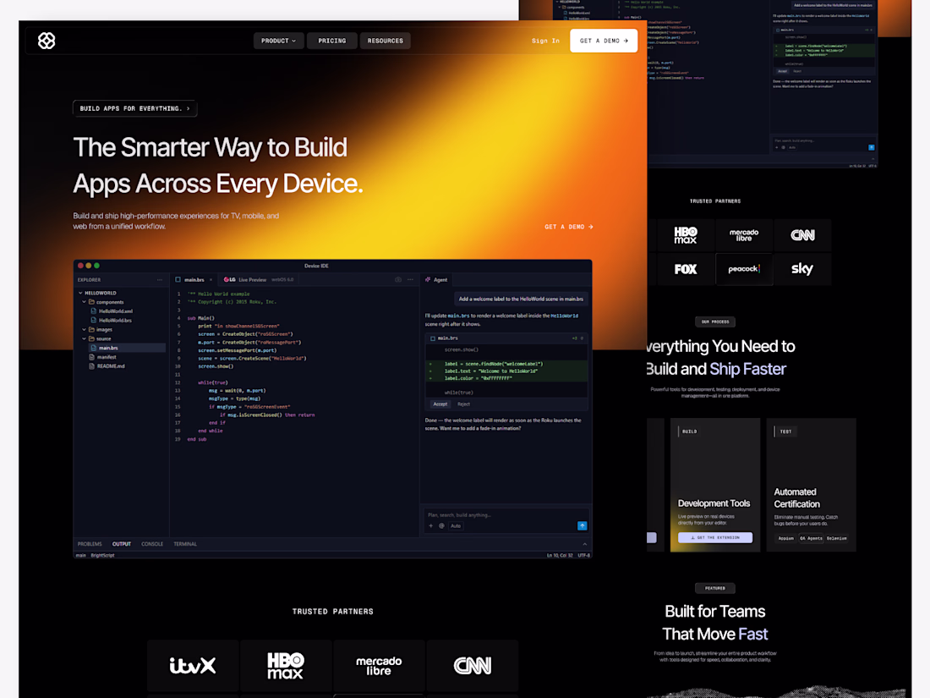Click Ln 10, Col 32 in status bar
The height and width of the screenshot is (698, 930).
(560, 556)
